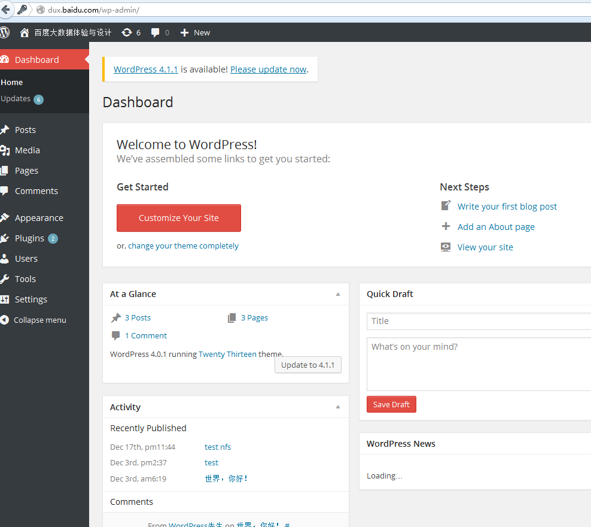Click Customize Your Site button
Screen dimensions: 591x527
click(179, 218)
